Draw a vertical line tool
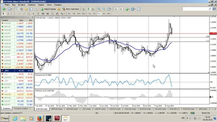 (x=14, y=14)
